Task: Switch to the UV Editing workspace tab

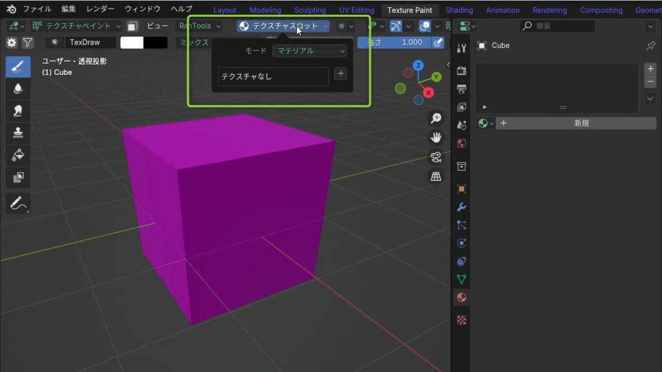Action: pyautogui.click(x=356, y=10)
